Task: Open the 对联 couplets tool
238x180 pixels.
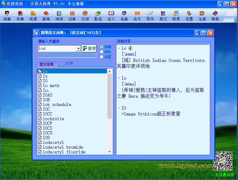Action: pos(72,16)
